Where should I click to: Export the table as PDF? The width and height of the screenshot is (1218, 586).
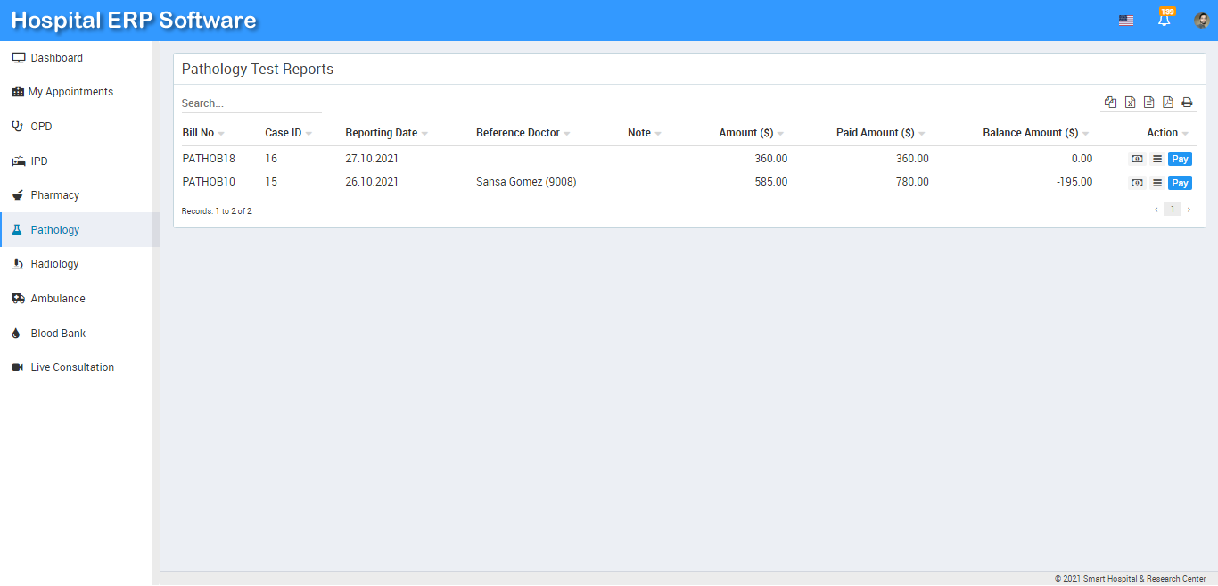tap(1168, 103)
